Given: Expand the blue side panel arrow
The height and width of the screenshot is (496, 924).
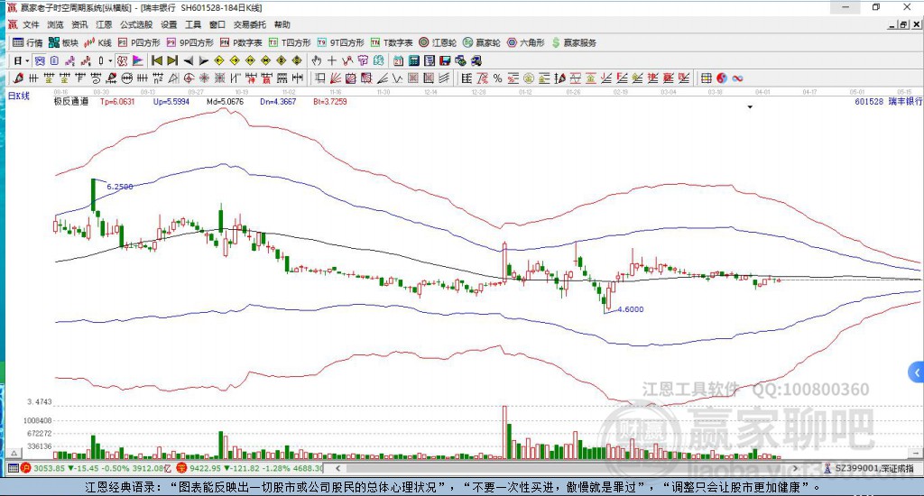Looking at the screenshot, I should [x=917, y=372].
